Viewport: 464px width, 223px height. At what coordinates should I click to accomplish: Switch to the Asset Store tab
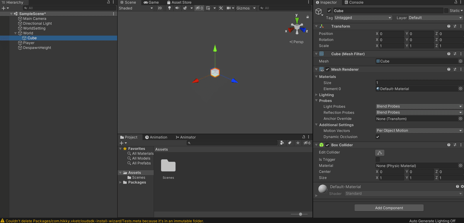coord(179,2)
